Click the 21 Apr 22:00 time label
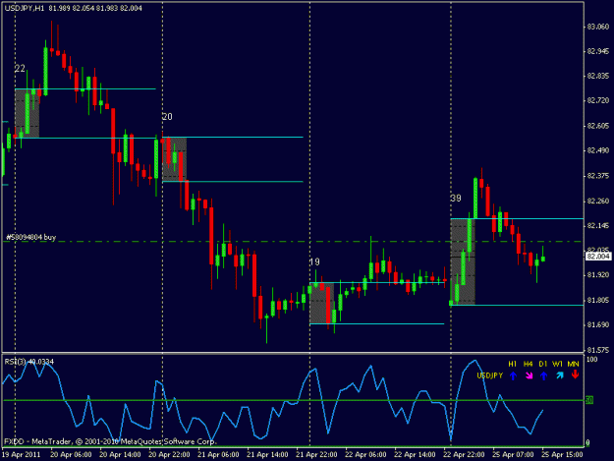Image resolution: width=614 pixels, height=461 pixels. [x=316, y=455]
